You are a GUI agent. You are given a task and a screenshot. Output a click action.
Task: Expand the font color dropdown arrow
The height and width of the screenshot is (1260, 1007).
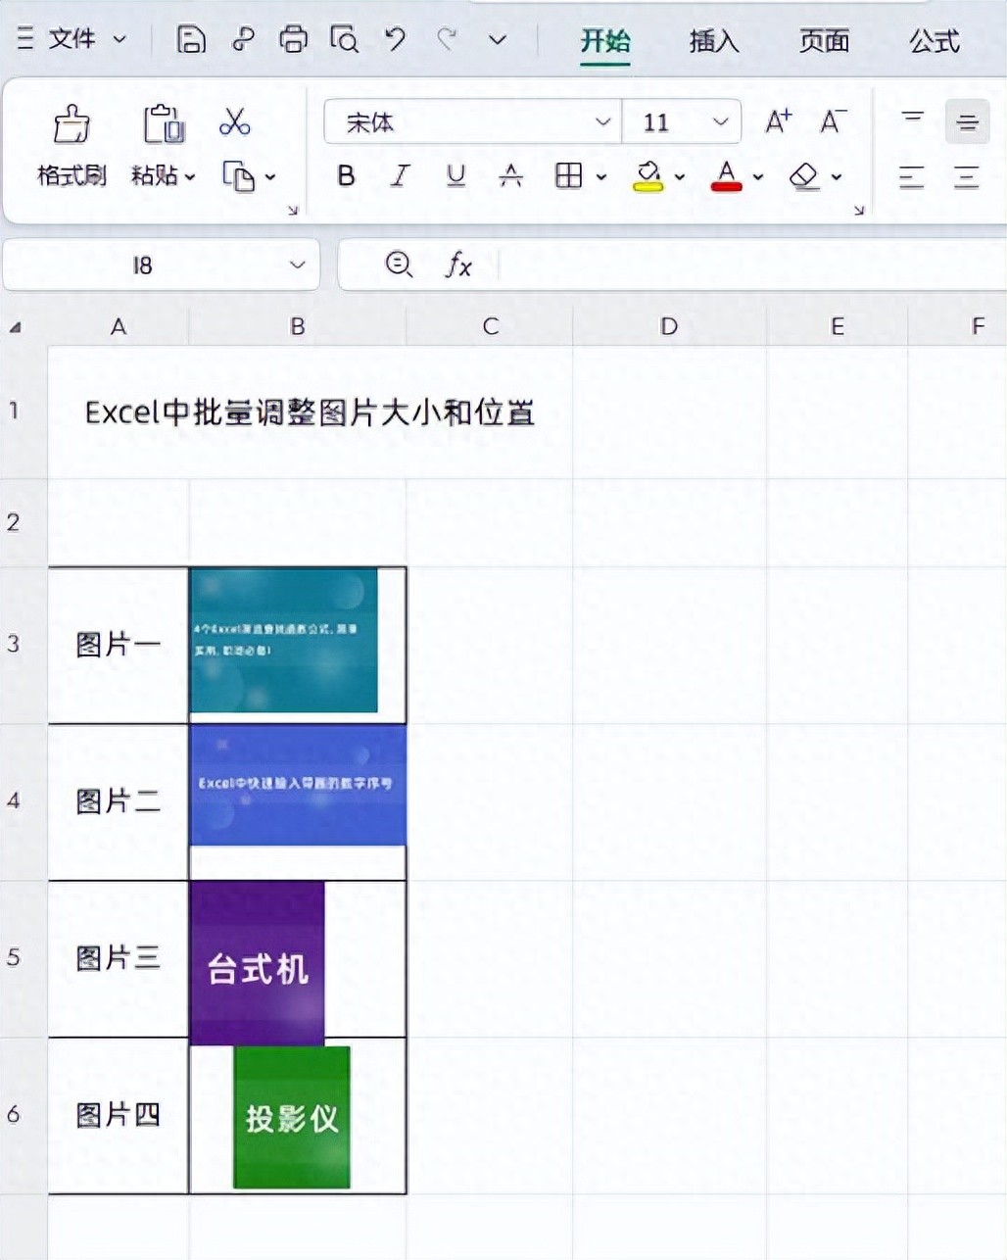coord(757,177)
